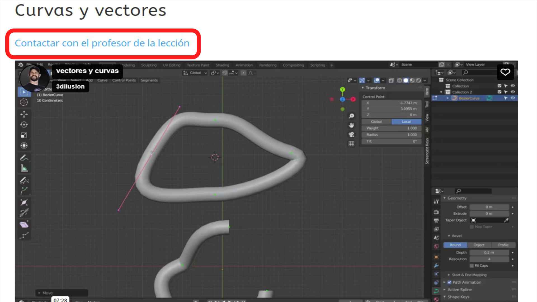The width and height of the screenshot is (537, 302).
Task: Hide BezierCurve with its eye icon
Action: coord(513,98)
